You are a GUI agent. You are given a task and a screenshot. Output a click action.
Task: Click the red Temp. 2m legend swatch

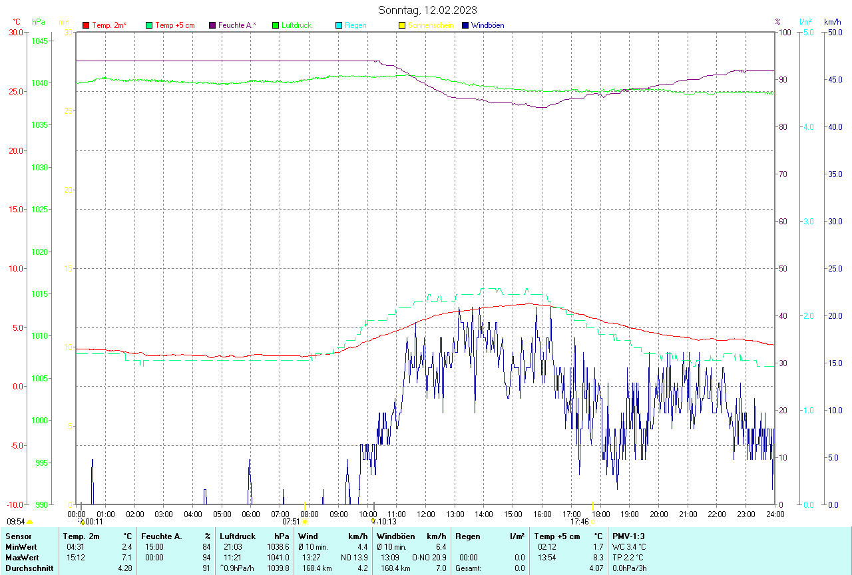86,25
